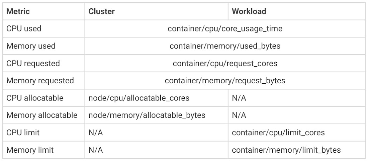
Task: Click the container/cpu/request_cores cell
Action: pyautogui.click(x=225, y=63)
